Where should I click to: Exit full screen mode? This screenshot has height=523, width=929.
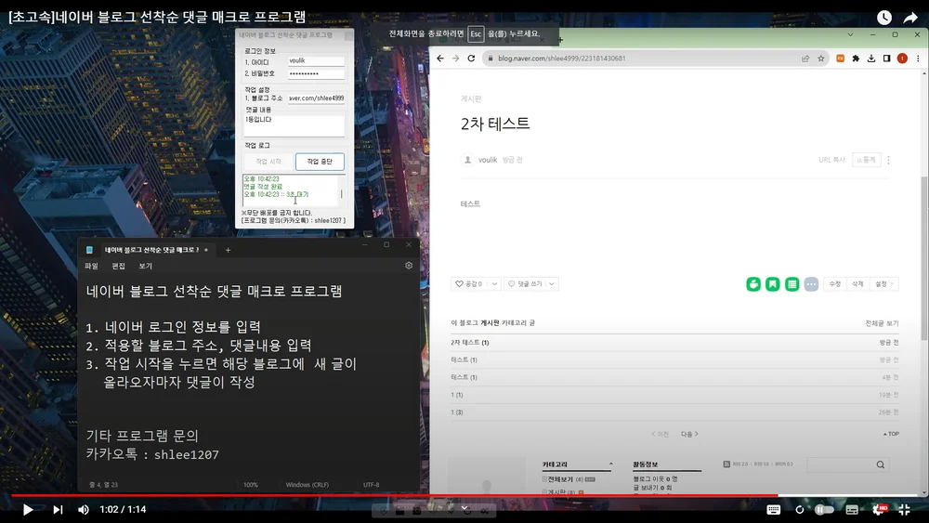pos(904,509)
